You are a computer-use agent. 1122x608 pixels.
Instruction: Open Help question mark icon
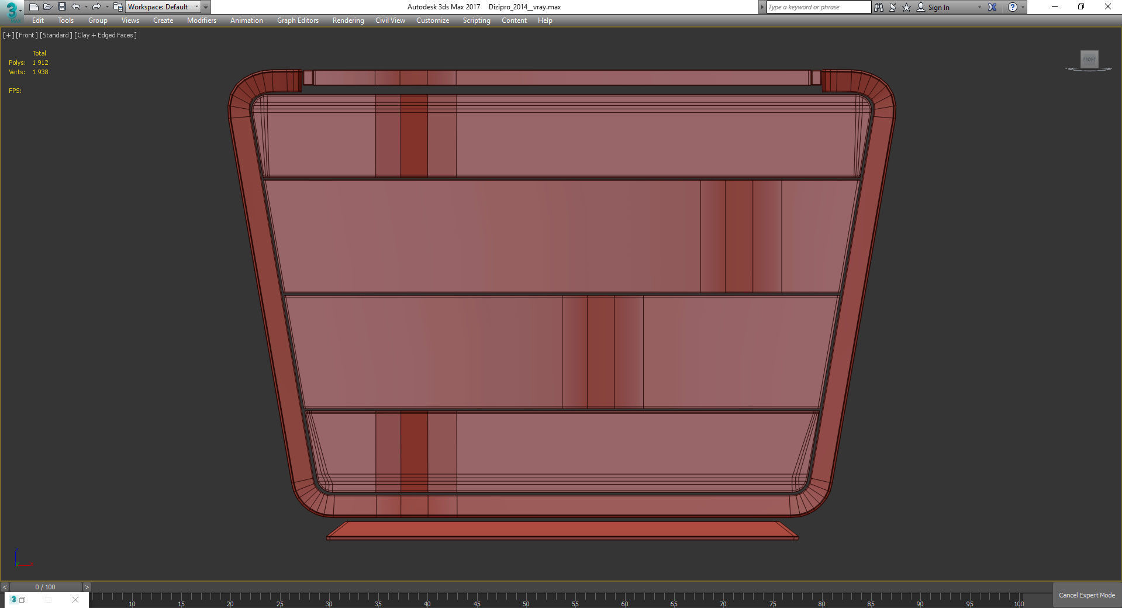click(x=1013, y=7)
